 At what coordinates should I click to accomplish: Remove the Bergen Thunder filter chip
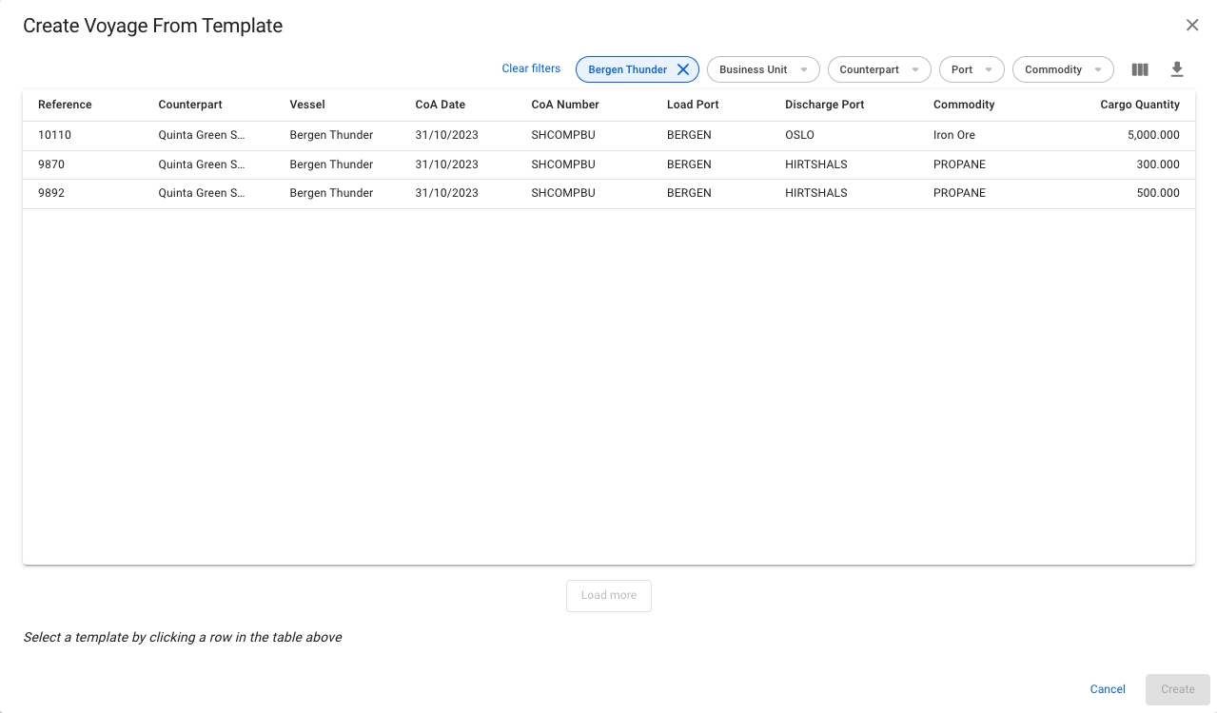682,69
